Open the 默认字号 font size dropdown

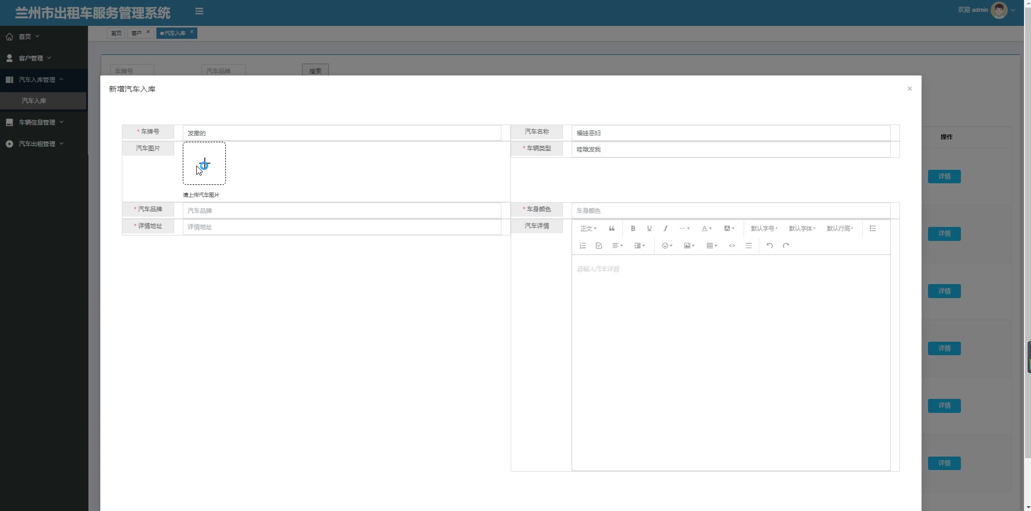pyautogui.click(x=764, y=229)
